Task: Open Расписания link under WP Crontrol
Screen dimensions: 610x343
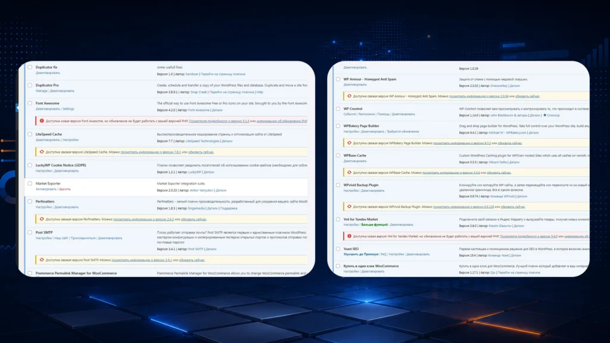Action: [366, 114]
